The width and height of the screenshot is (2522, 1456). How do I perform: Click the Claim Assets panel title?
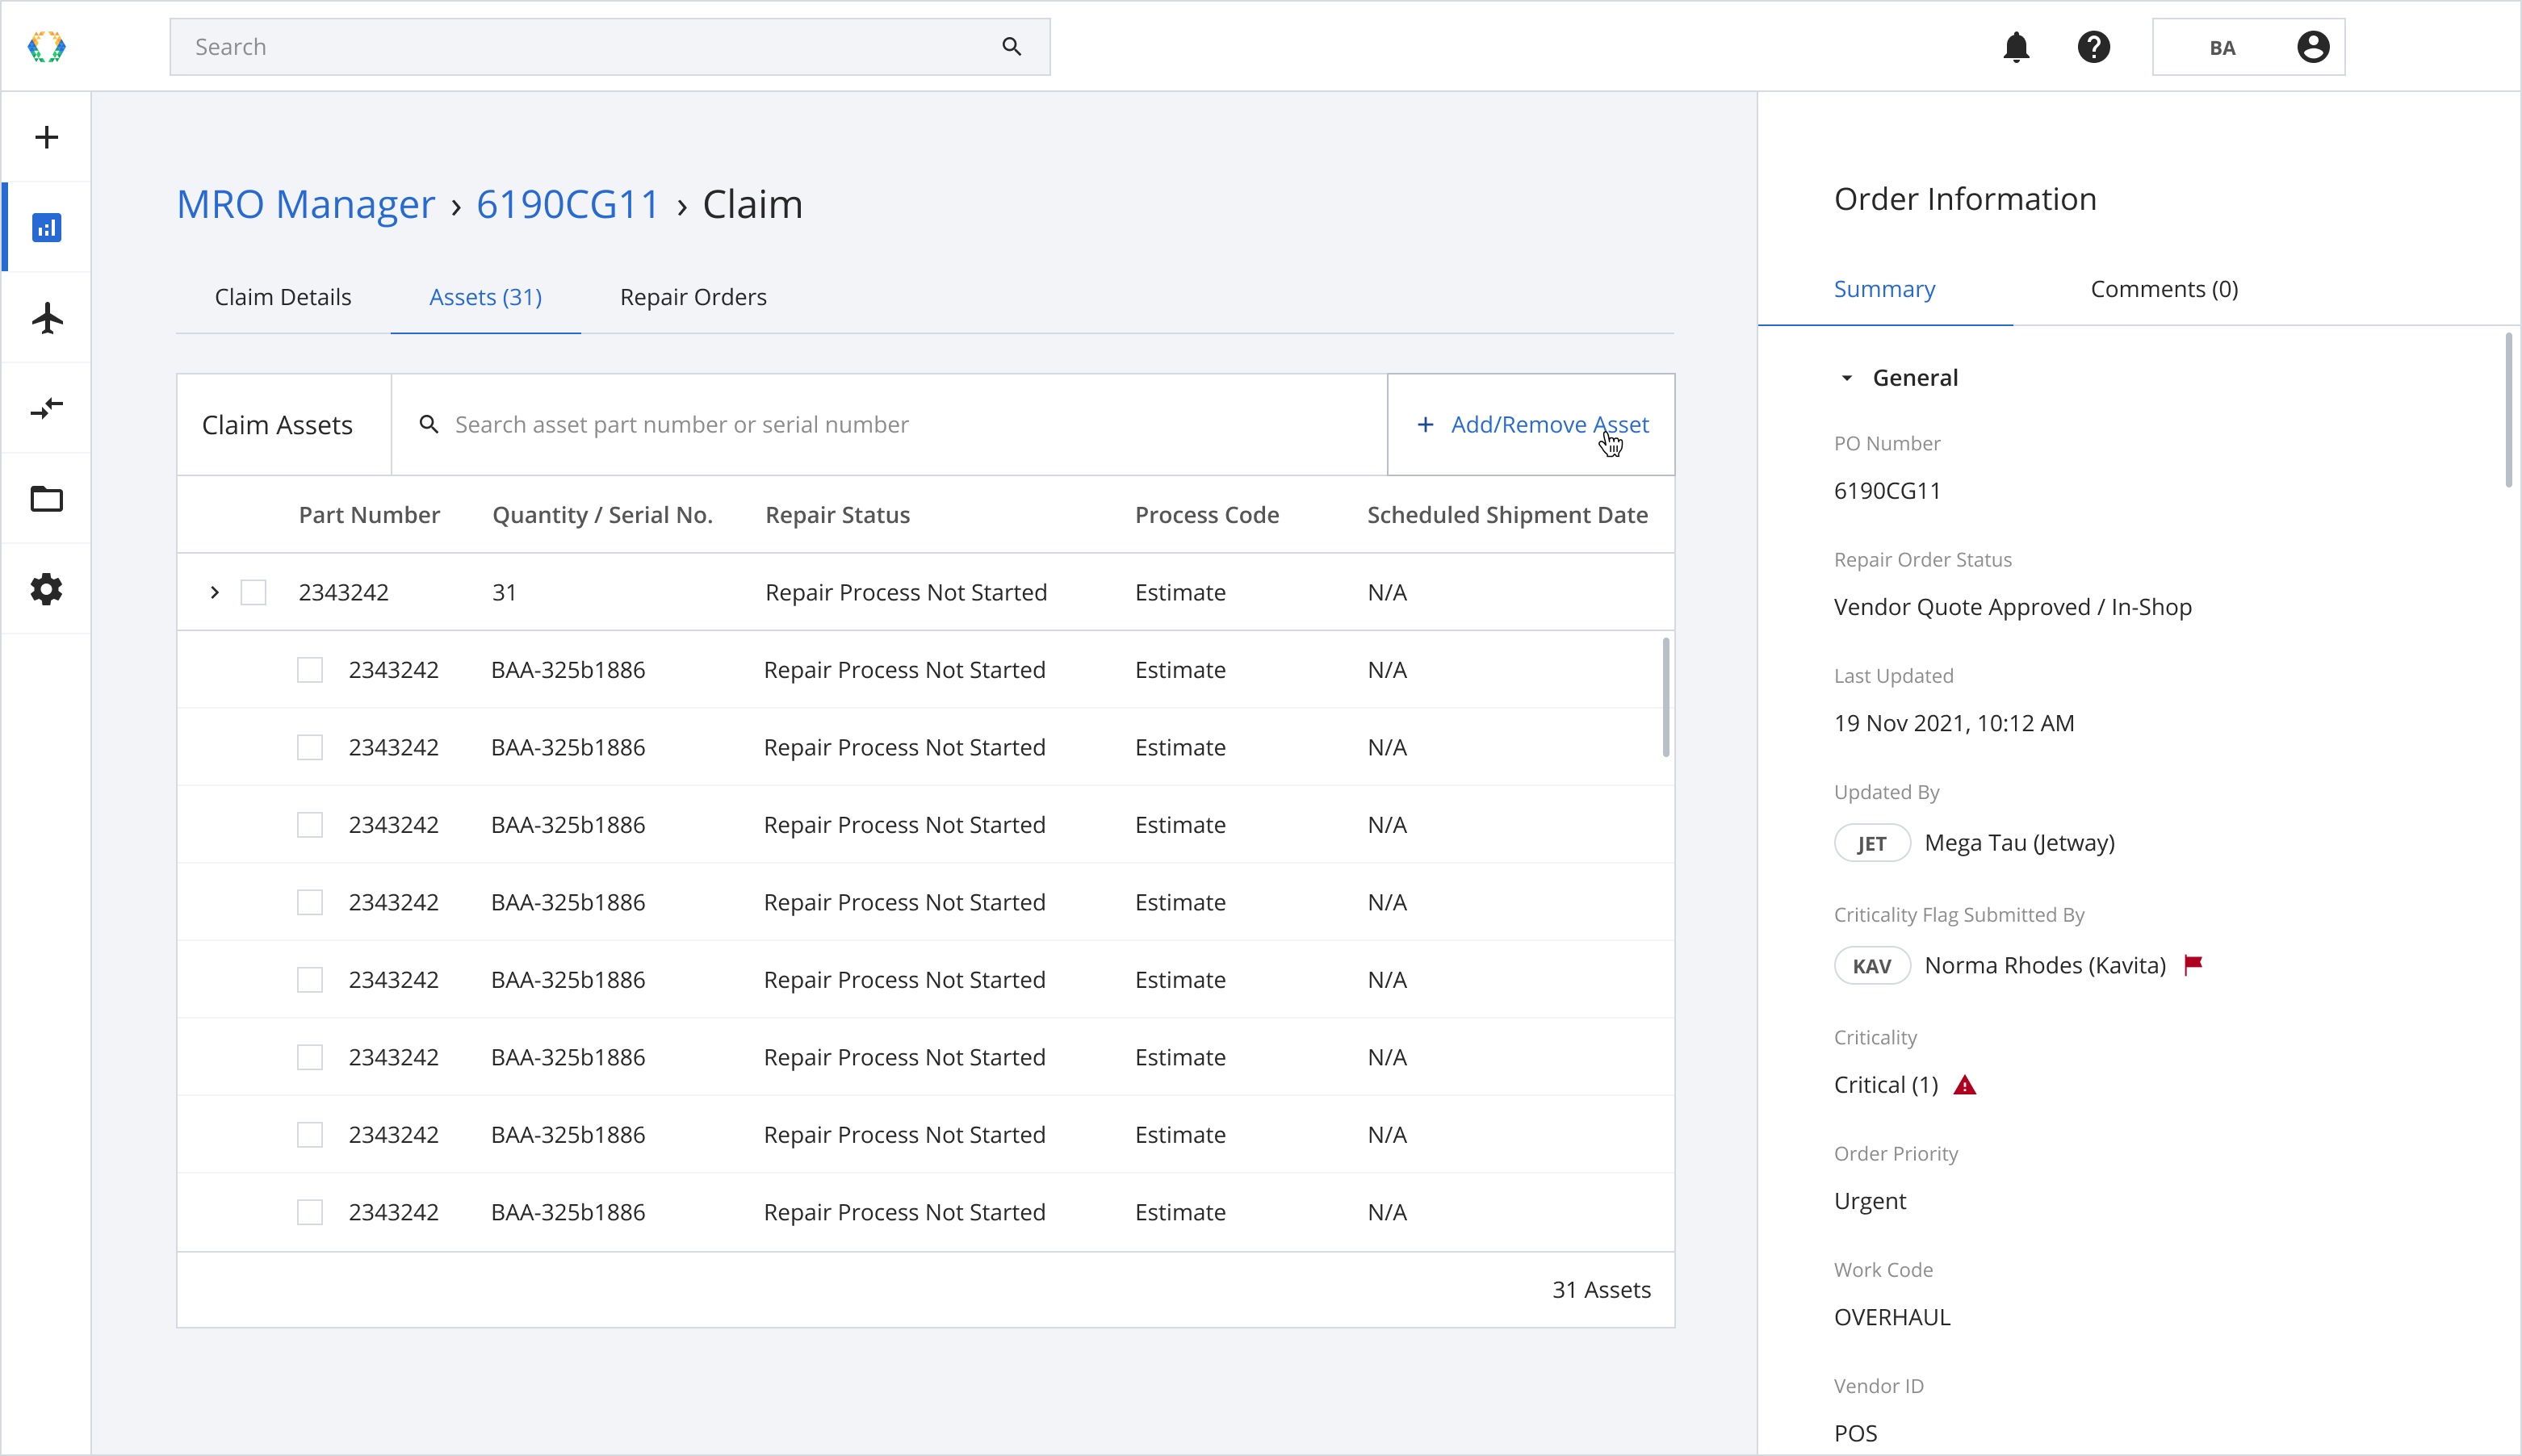coord(277,425)
